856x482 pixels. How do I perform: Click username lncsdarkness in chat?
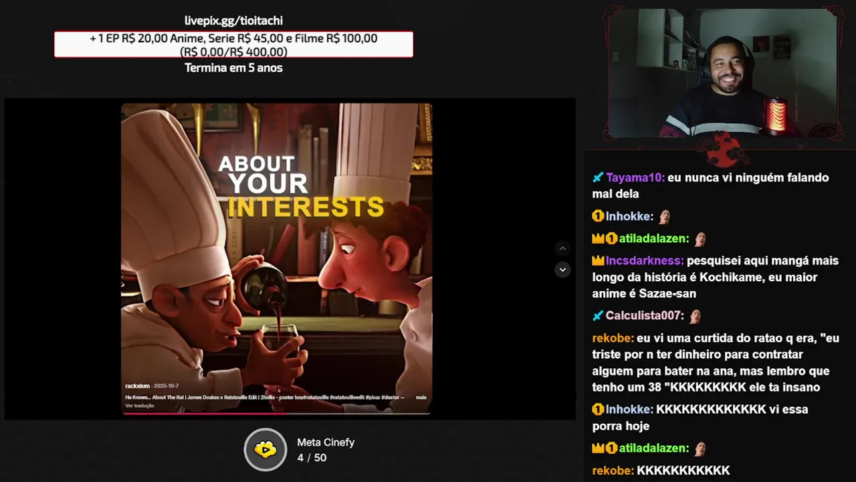point(645,260)
